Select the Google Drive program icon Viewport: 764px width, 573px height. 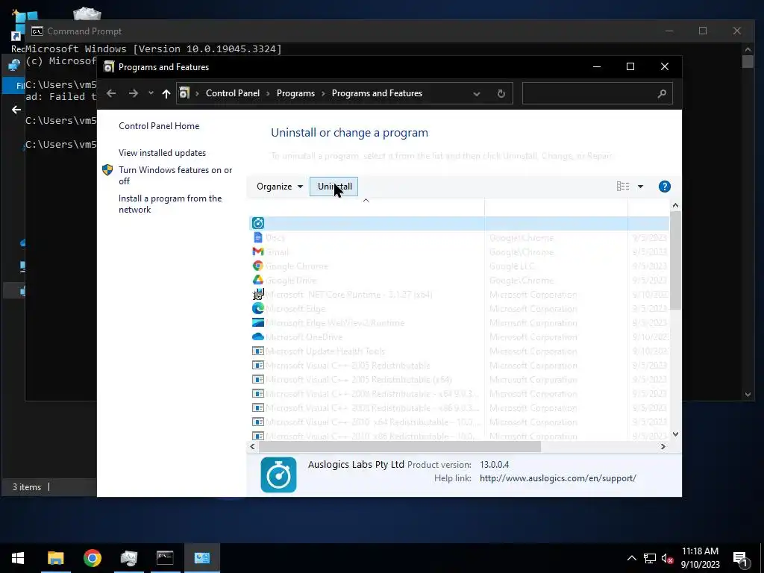(257, 280)
